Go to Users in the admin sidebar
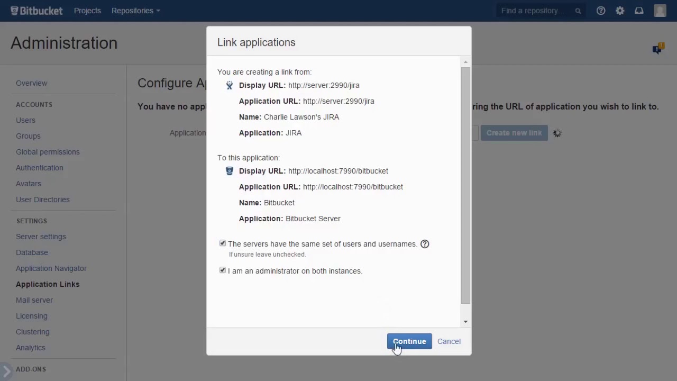This screenshot has width=677, height=381. coord(25,120)
